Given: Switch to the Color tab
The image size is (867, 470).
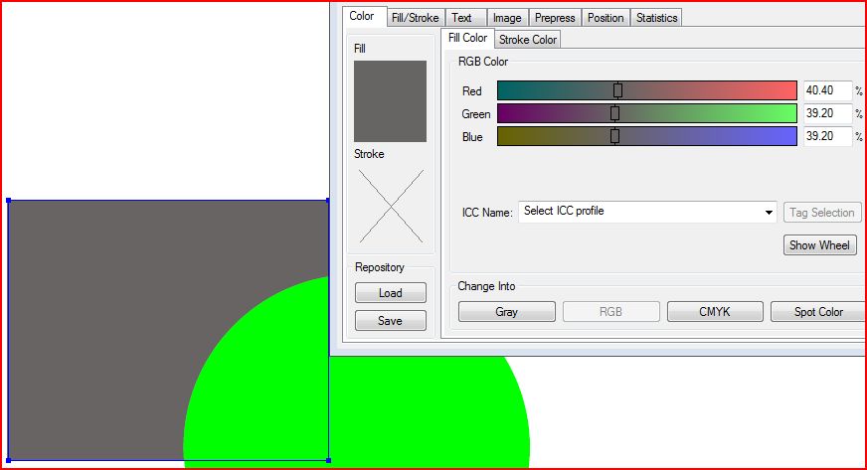Looking at the screenshot, I should [x=363, y=16].
